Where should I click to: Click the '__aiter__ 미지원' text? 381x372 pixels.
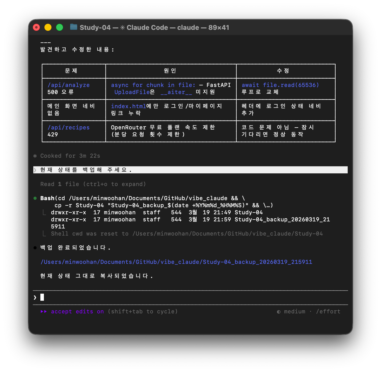188,92
